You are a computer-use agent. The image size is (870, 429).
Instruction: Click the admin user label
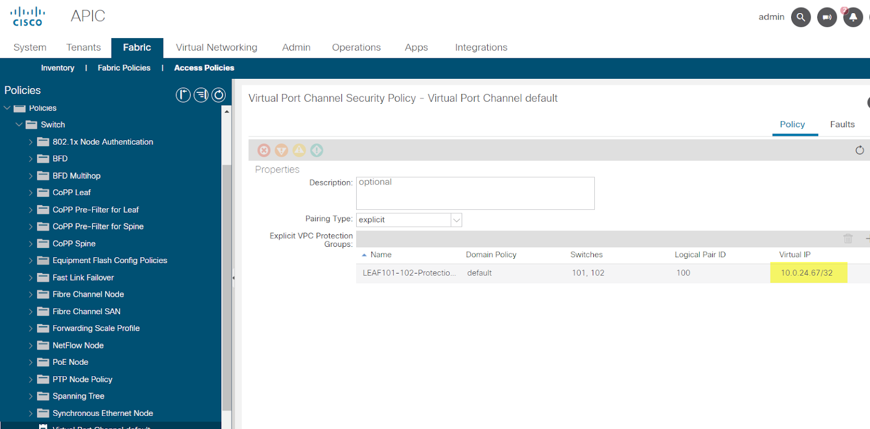(x=772, y=17)
